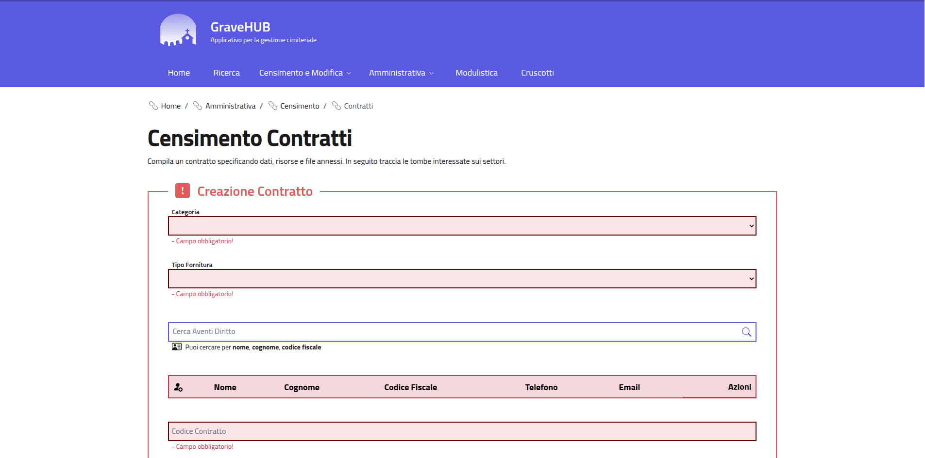
Task: Click the link icon beside Censimento breadcrumb
Action: (273, 106)
